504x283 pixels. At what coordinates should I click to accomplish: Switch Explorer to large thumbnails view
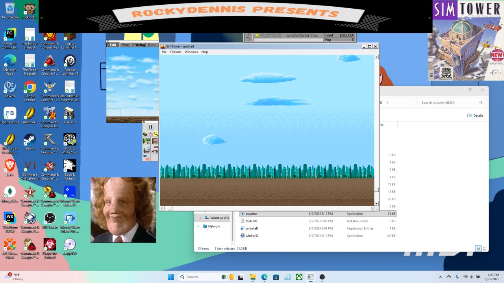tap(485, 248)
